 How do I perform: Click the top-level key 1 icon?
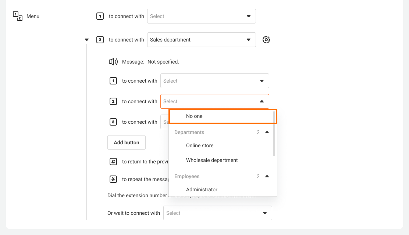100,16
